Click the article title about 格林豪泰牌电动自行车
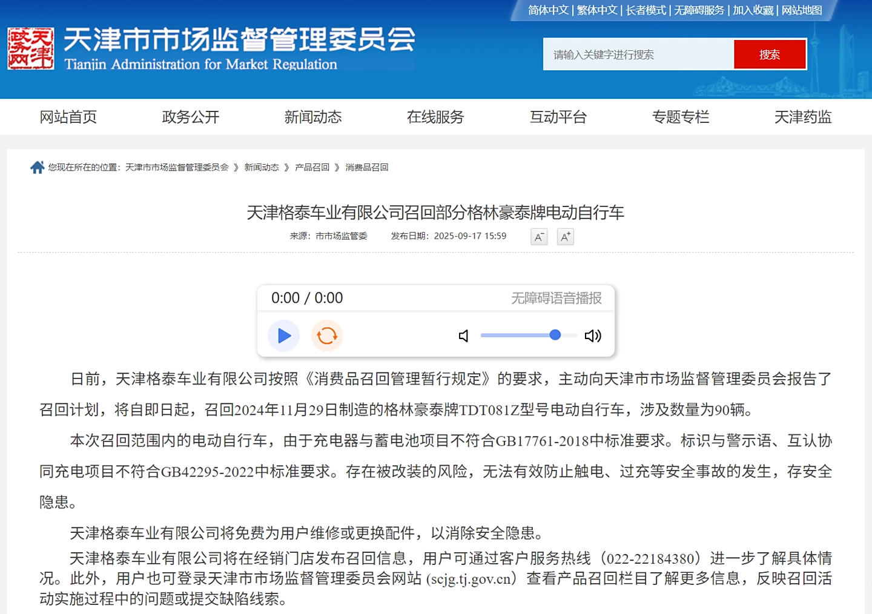The image size is (872, 614). (x=435, y=213)
